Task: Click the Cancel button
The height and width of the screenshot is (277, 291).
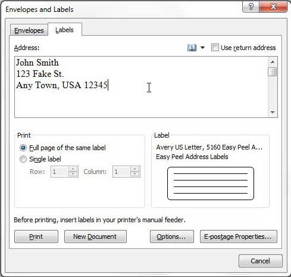Action: tap(260, 261)
